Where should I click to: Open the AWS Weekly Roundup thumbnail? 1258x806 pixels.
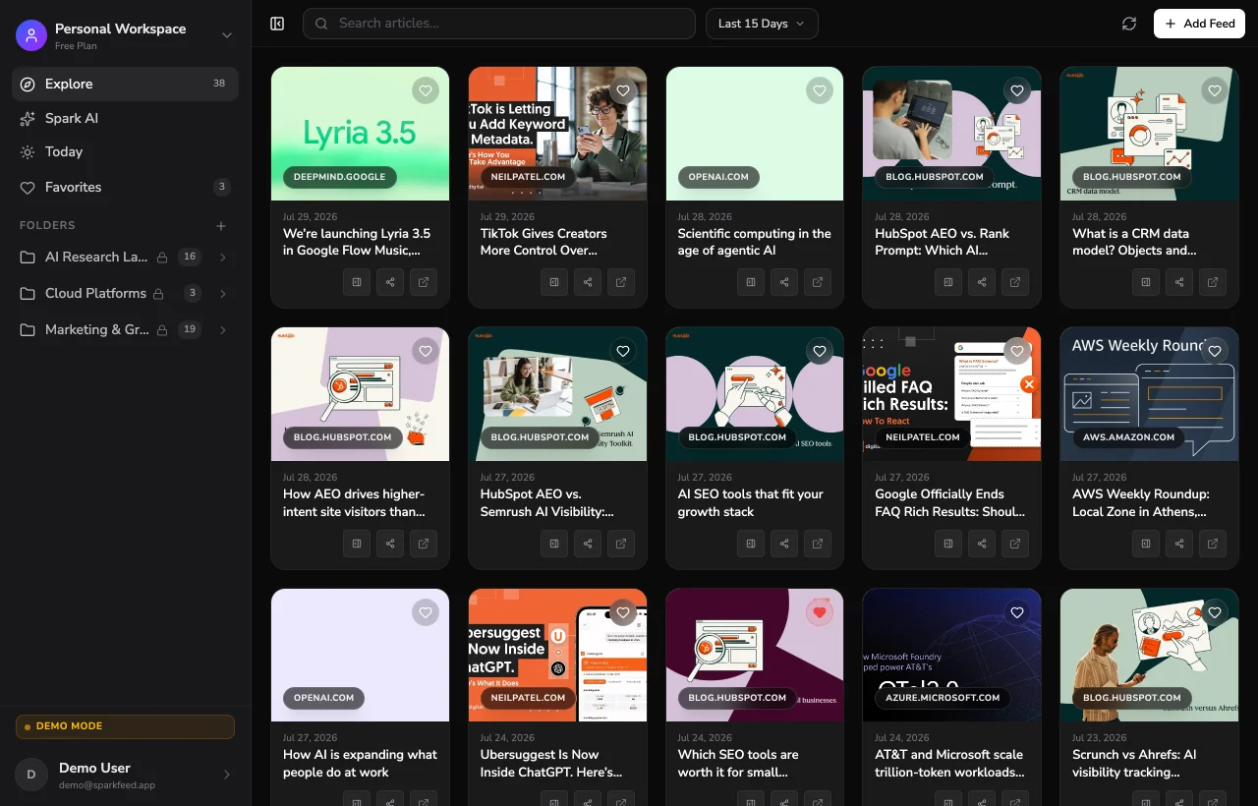(x=1149, y=394)
